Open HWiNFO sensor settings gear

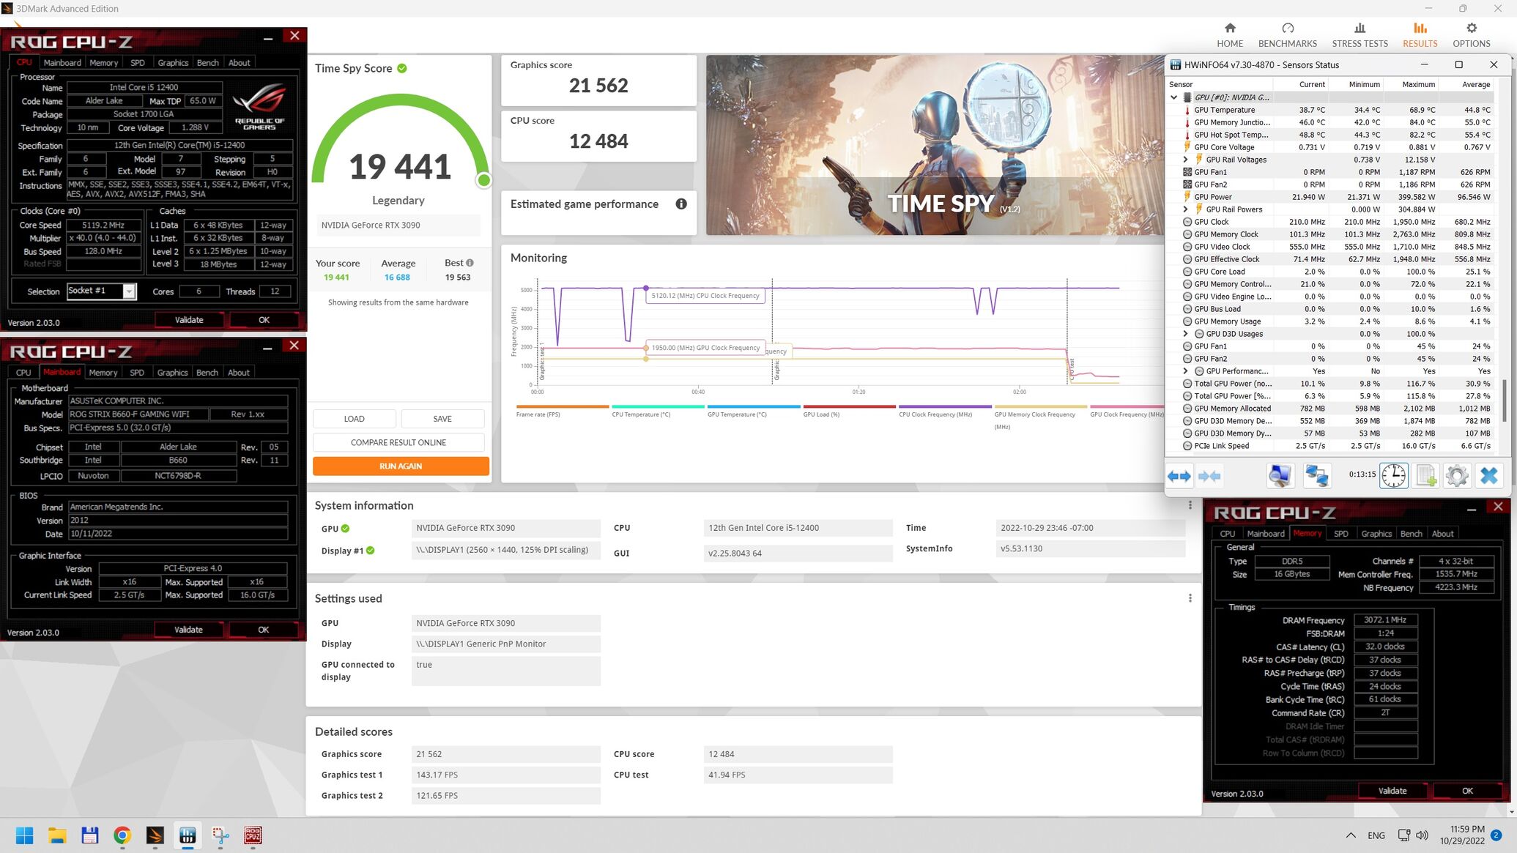coord(1456,476)
